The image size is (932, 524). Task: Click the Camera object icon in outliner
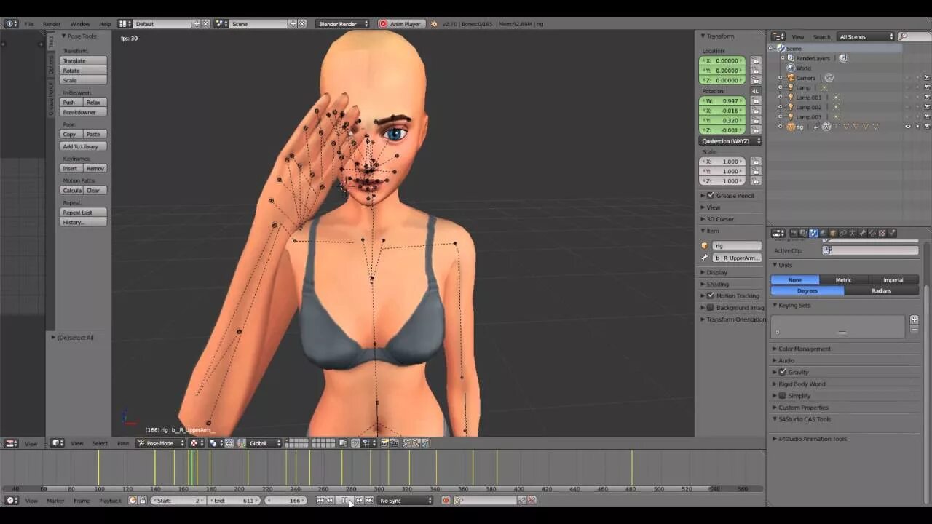(x=791, y=78)
